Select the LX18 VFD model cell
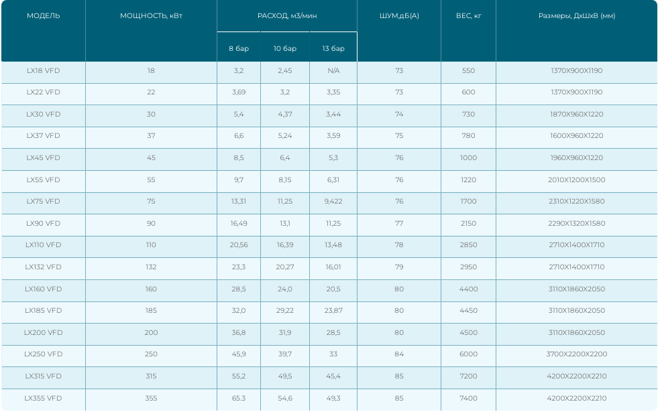Image resolution: width=658 pixels, height=412 pixels. (x=43, y=70)
